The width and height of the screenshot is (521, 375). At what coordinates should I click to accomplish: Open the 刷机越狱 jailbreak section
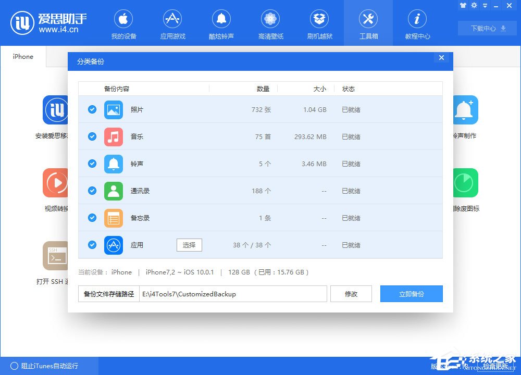(319, 23)
